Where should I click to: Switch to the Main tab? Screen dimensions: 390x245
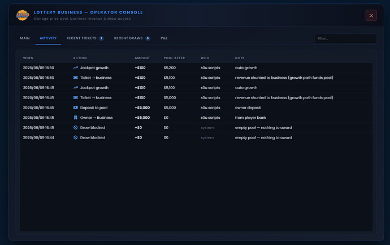(25, 38)
